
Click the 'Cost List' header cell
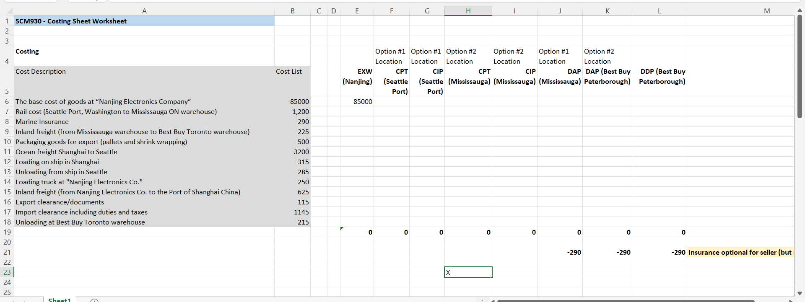click(293, 81)
